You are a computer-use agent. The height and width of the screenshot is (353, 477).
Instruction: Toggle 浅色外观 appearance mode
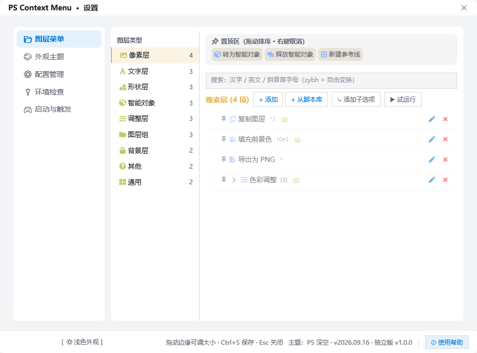(82, 342)
